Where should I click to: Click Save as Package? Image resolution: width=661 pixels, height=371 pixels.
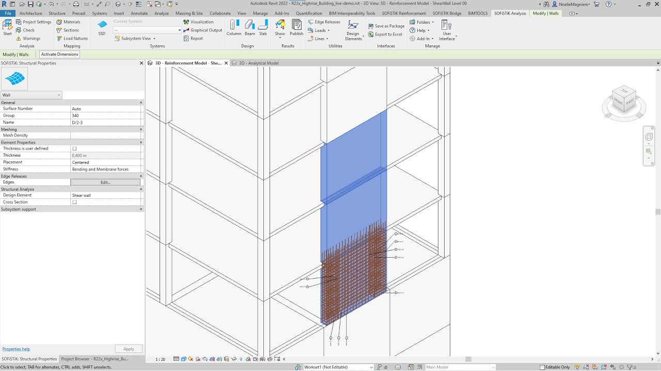point(386,26)
